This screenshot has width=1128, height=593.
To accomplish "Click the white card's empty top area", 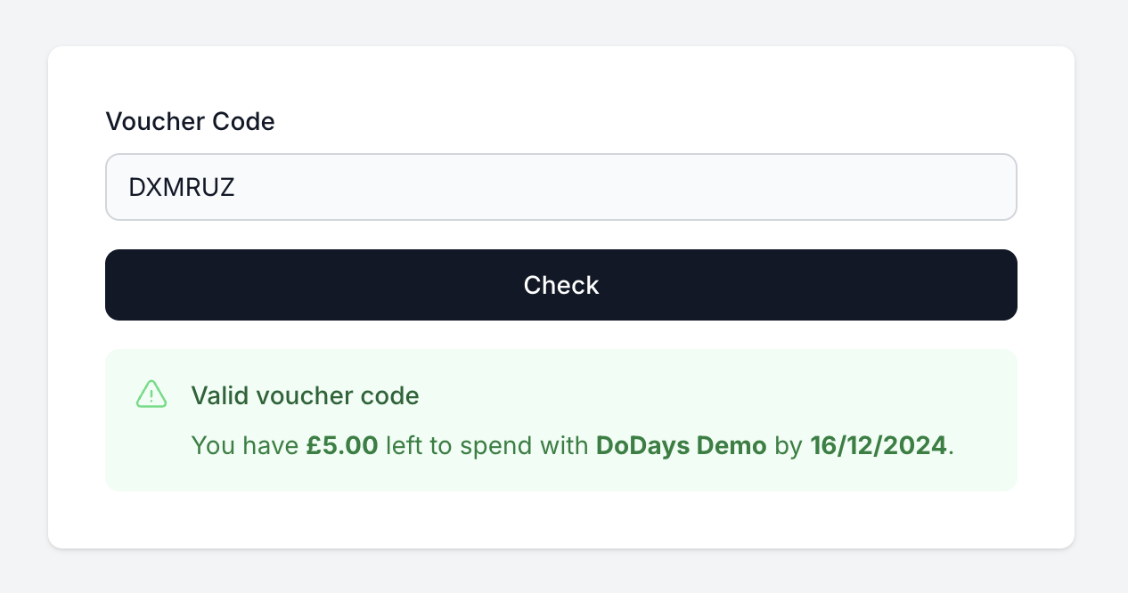I will pyautogui.click(x=561, y=76).
